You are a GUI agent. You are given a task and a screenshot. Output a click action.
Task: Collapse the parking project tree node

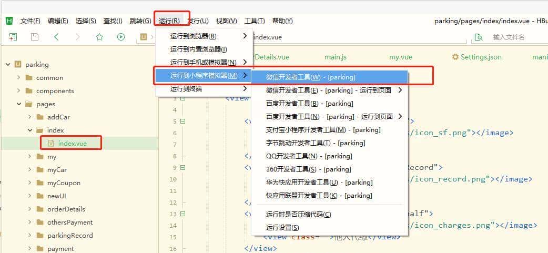click(x=8, y=64)
